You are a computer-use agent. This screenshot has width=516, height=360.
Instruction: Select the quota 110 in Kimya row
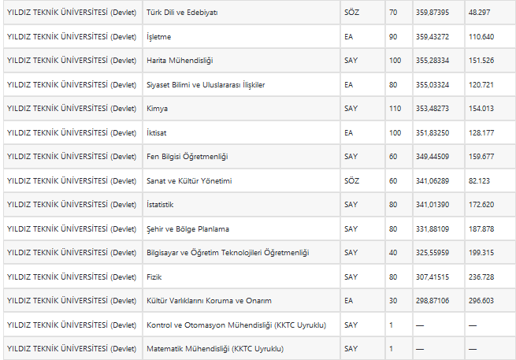pyautogui.click(x=395, y=109)
